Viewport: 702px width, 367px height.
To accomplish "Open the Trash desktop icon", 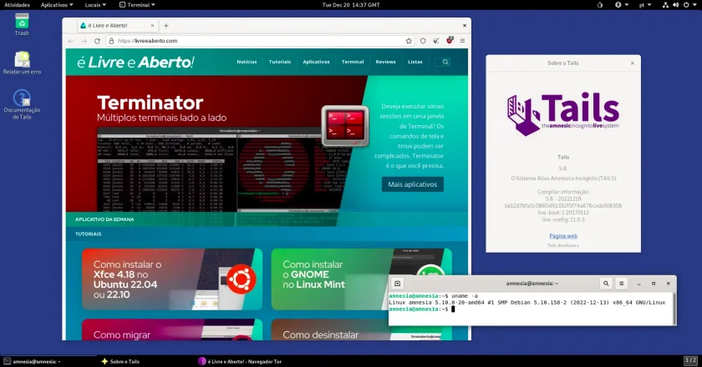I will coord(22,24).
